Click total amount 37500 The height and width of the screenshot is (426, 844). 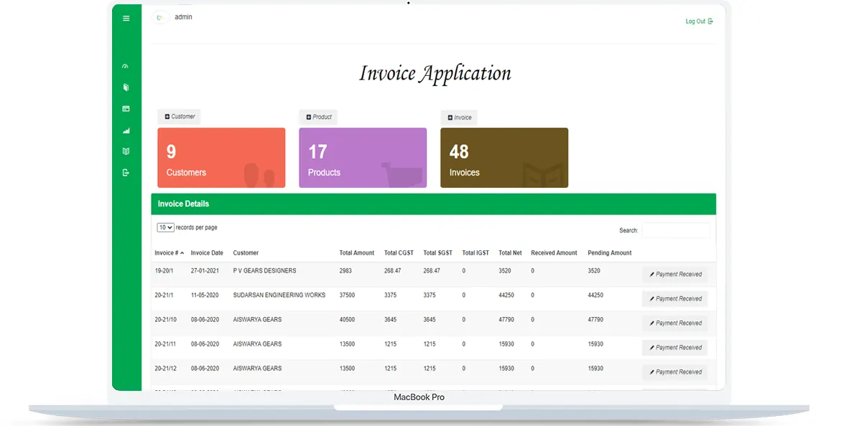[x=347, y=295]
